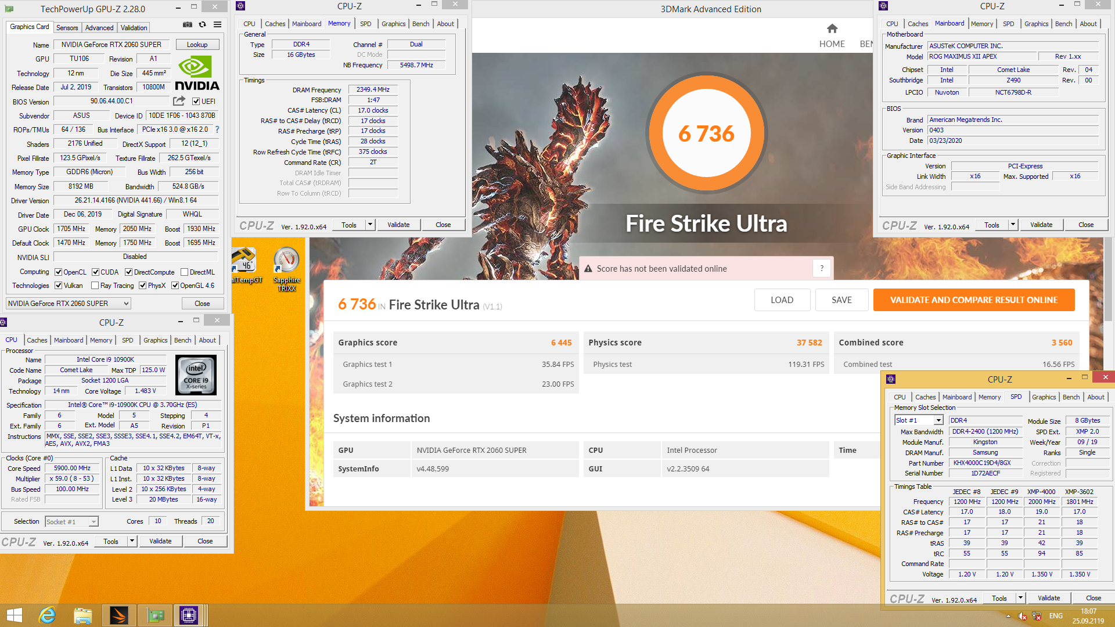Toggle the CUDA checkbox
This screenshot has width=1115, height=627.
[x=95, y=272]
